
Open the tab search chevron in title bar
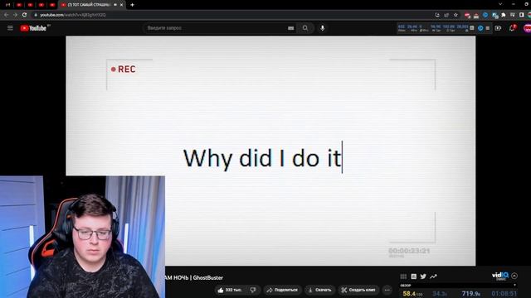point(500,4)
